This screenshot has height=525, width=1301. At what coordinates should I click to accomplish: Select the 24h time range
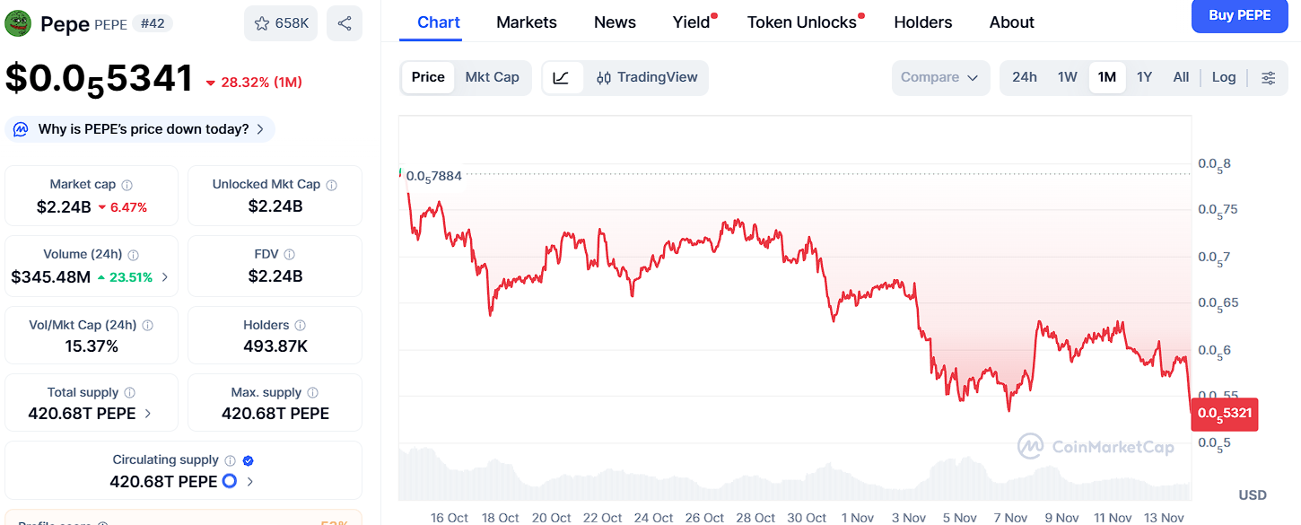point(1025,78)
